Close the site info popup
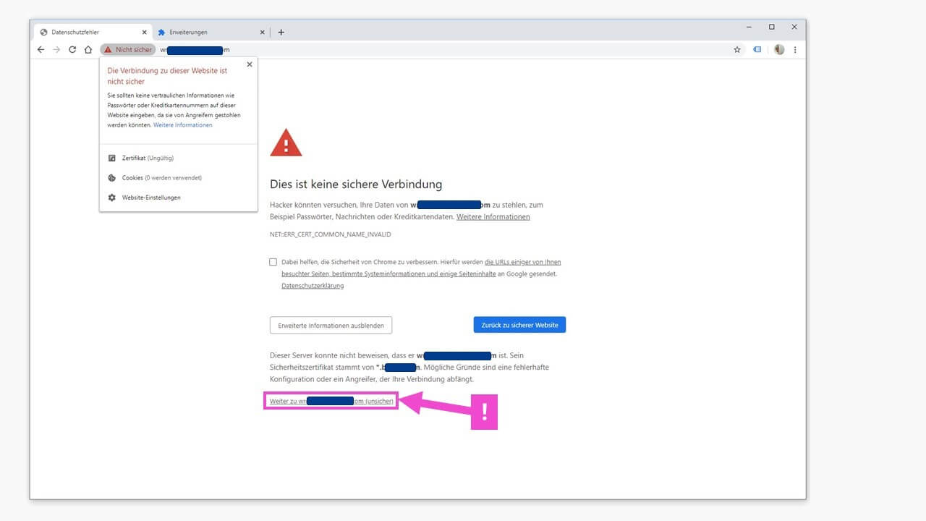Screen dimensions: 926x521 point(250,64)
